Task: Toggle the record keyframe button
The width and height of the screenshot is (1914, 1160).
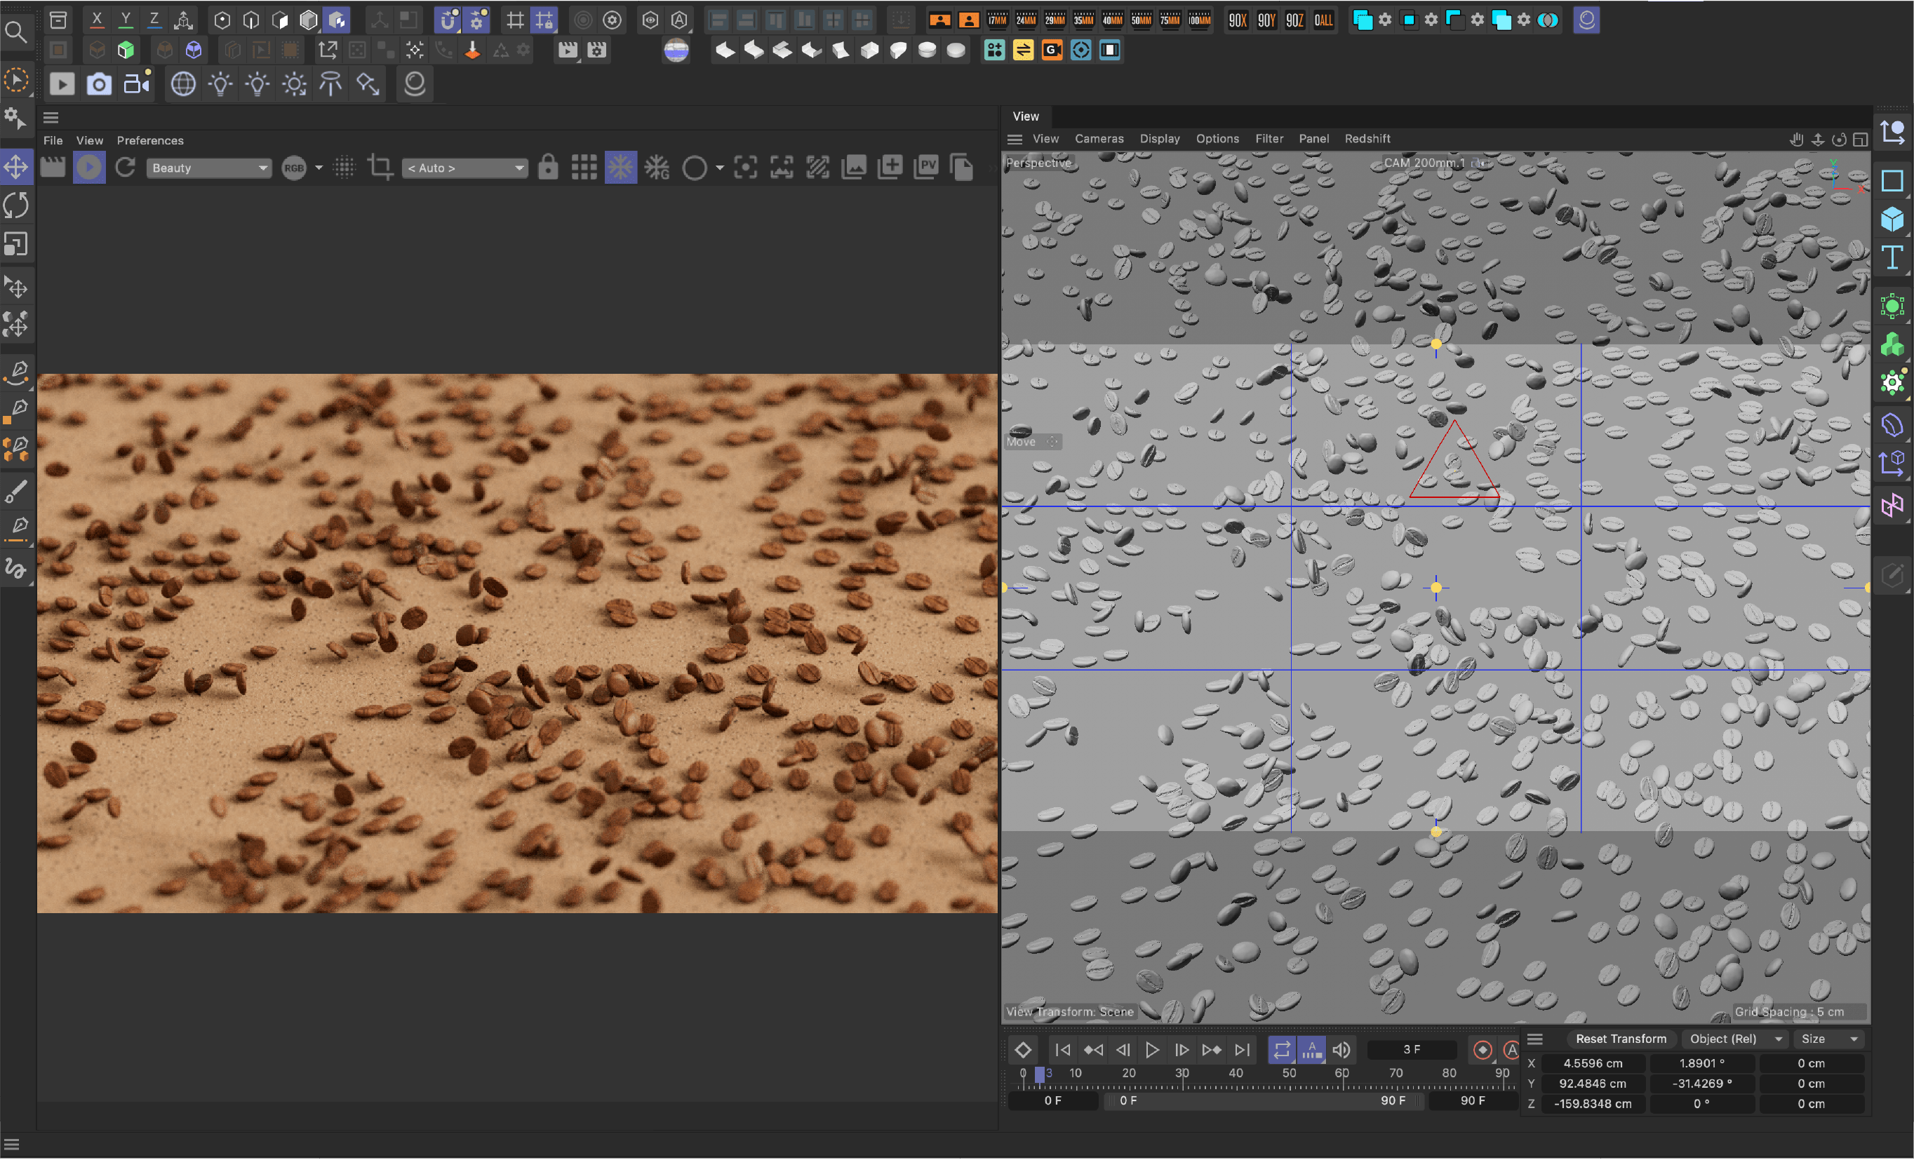Action: (1482, 1050)
